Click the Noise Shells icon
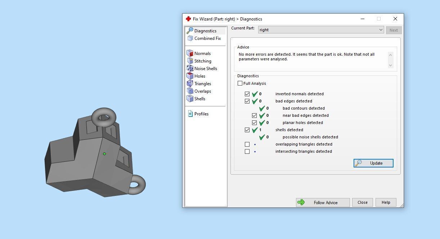Viewport: 440px width, 239px height. point(190,69)
